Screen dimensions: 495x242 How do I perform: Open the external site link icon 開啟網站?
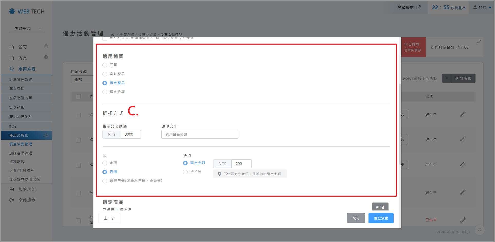tap(419, 7)
